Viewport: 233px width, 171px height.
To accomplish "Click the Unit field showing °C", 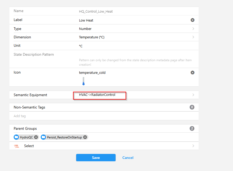I will tap(131, 46).
